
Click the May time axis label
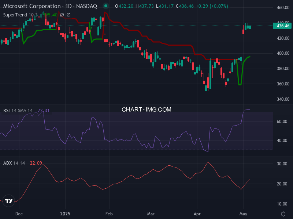tap(243, 214)
